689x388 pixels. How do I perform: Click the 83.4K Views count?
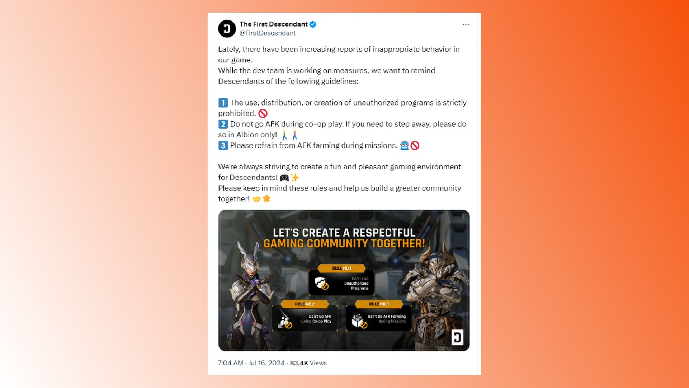308,363
